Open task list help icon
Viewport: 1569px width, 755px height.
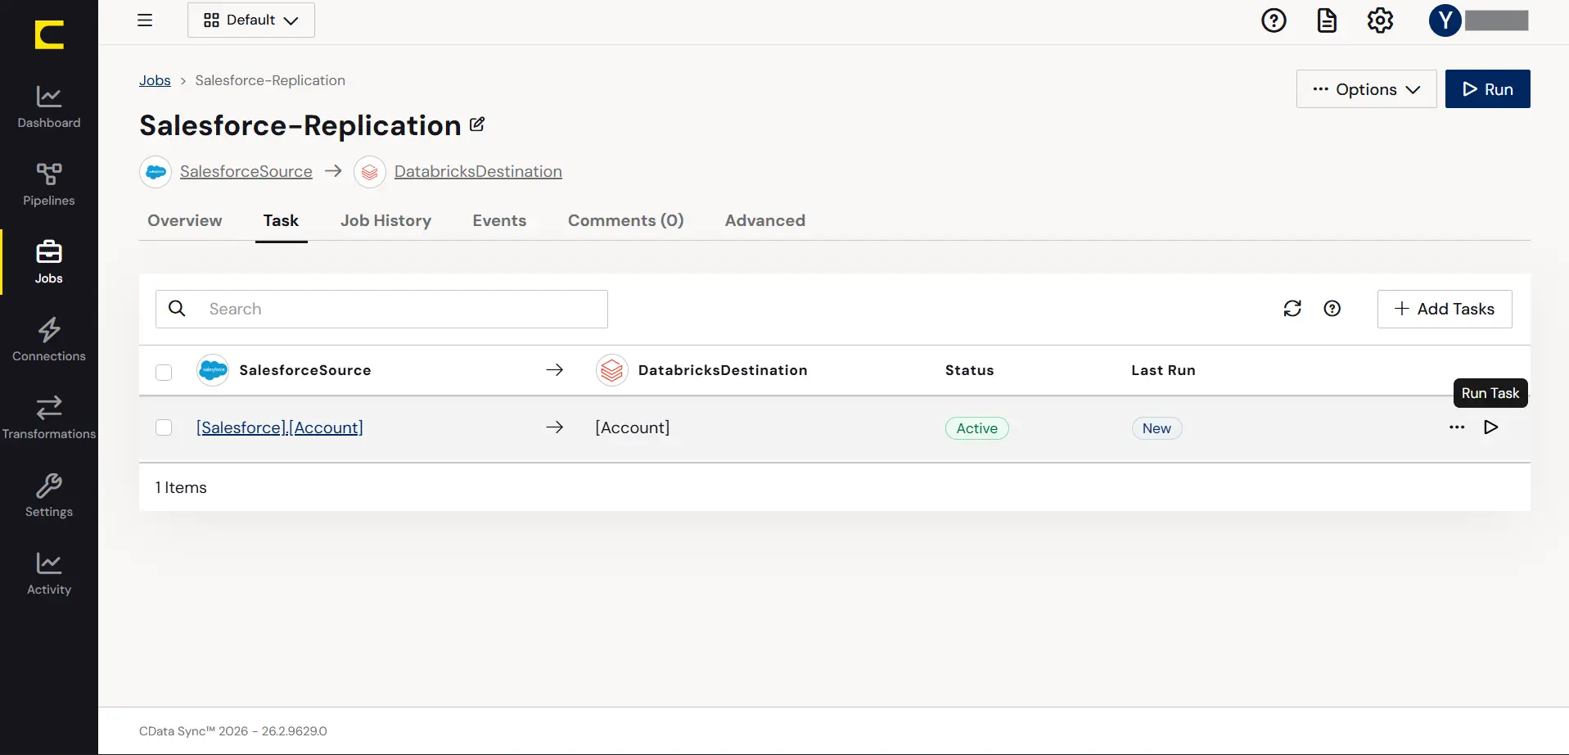tap(1332, 309)
